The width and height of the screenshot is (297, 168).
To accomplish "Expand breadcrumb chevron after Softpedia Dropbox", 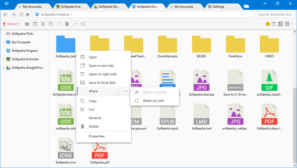I will (72, 14).
